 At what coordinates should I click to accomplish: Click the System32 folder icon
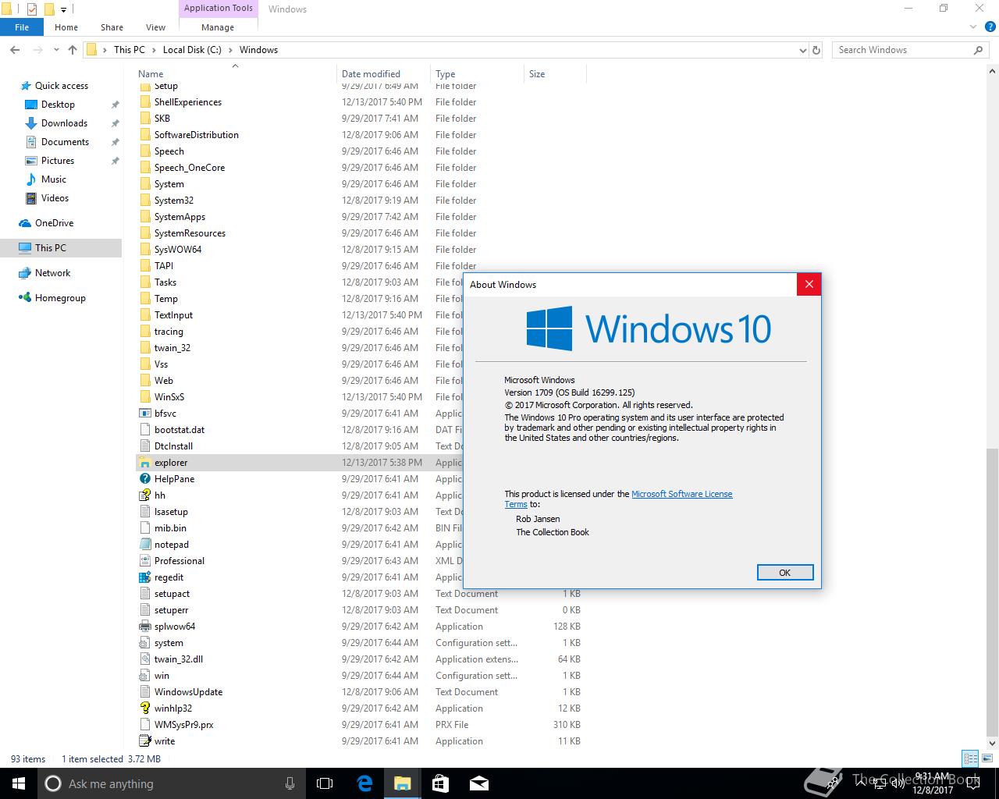click(144, 201)
